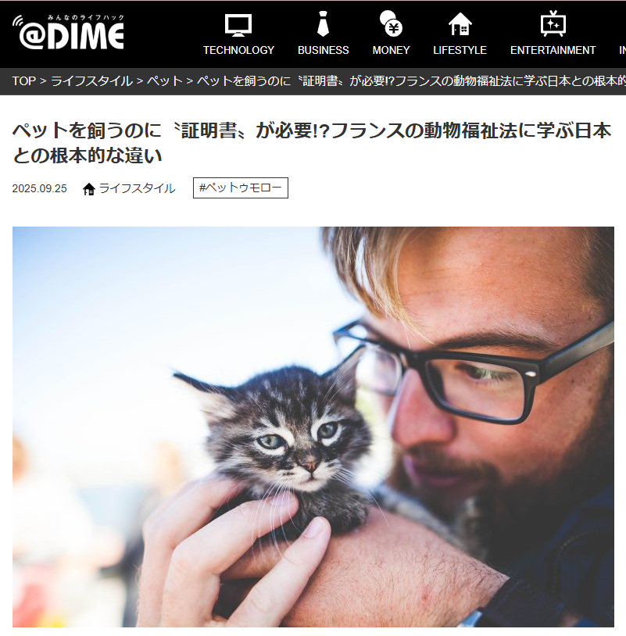Select the MONEY navigation label
The image size is (626, 636).
click(391, 50)
